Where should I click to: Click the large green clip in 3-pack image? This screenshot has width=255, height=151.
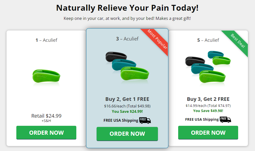pos(135,74)
